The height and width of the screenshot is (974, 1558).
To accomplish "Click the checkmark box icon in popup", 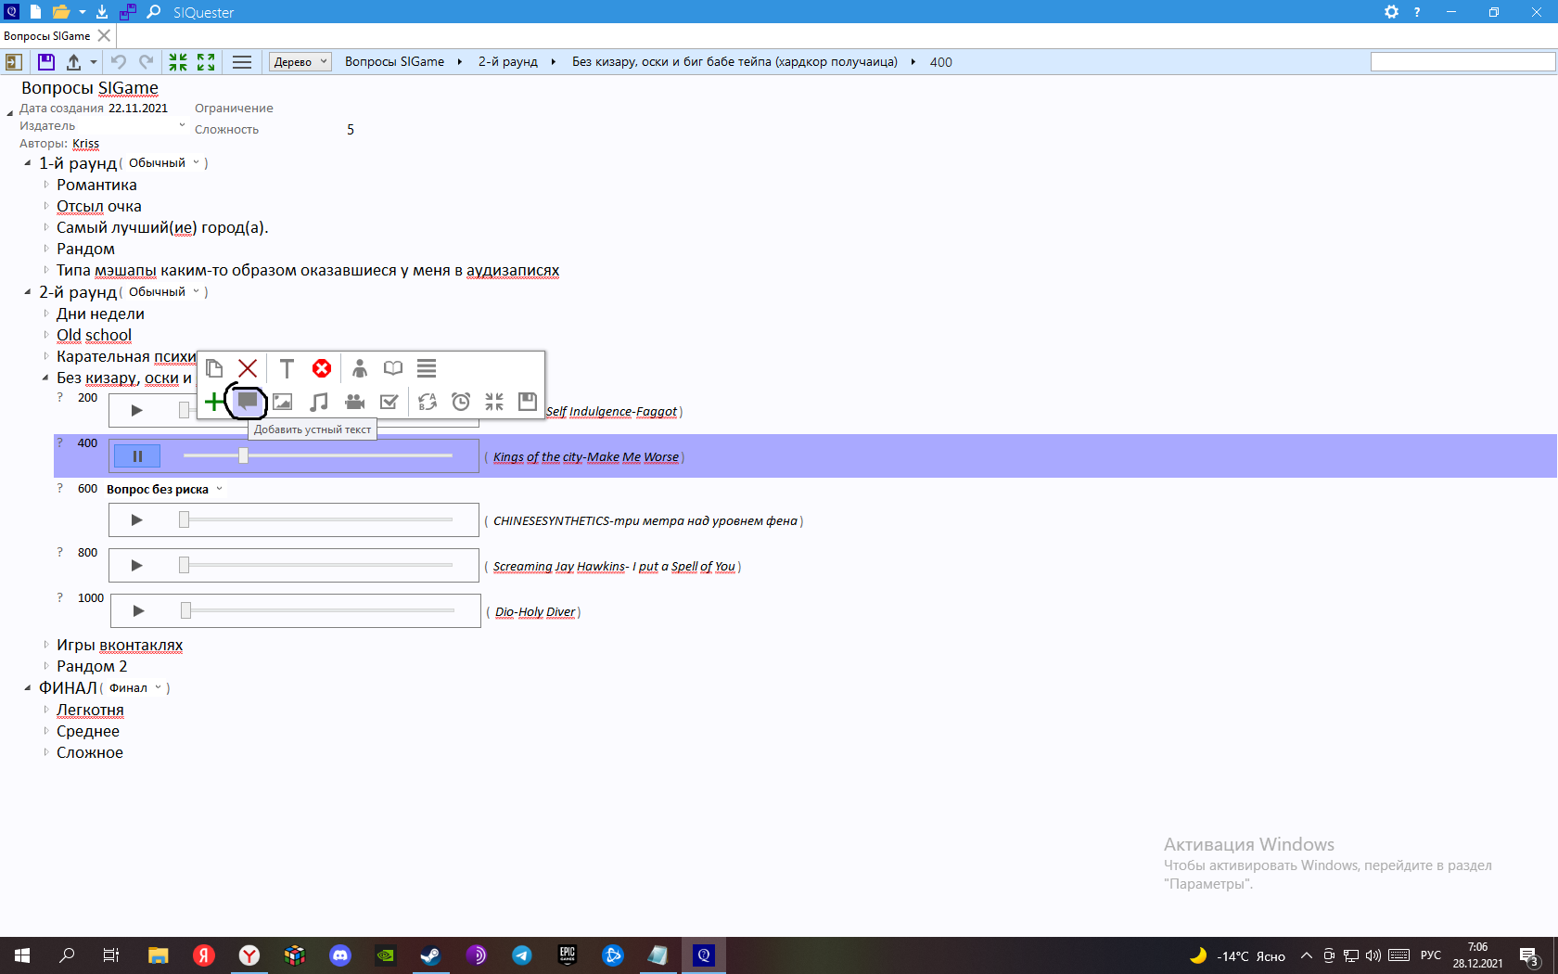I will pyautogui.click(x=389, y=401).
